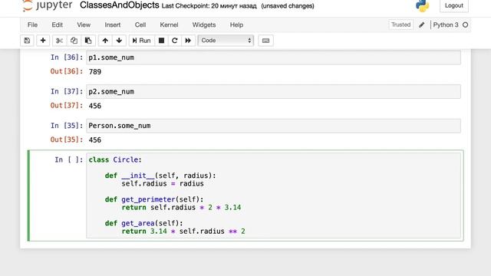Insert a cell below with plus icon
491x276 pixels.
click(x=43, y=41)
